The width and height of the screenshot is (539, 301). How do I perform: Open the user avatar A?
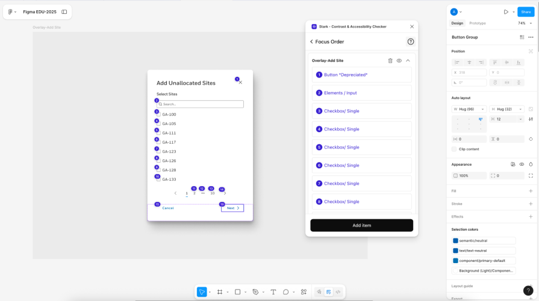pyautogui.click(x=454, y=11)
